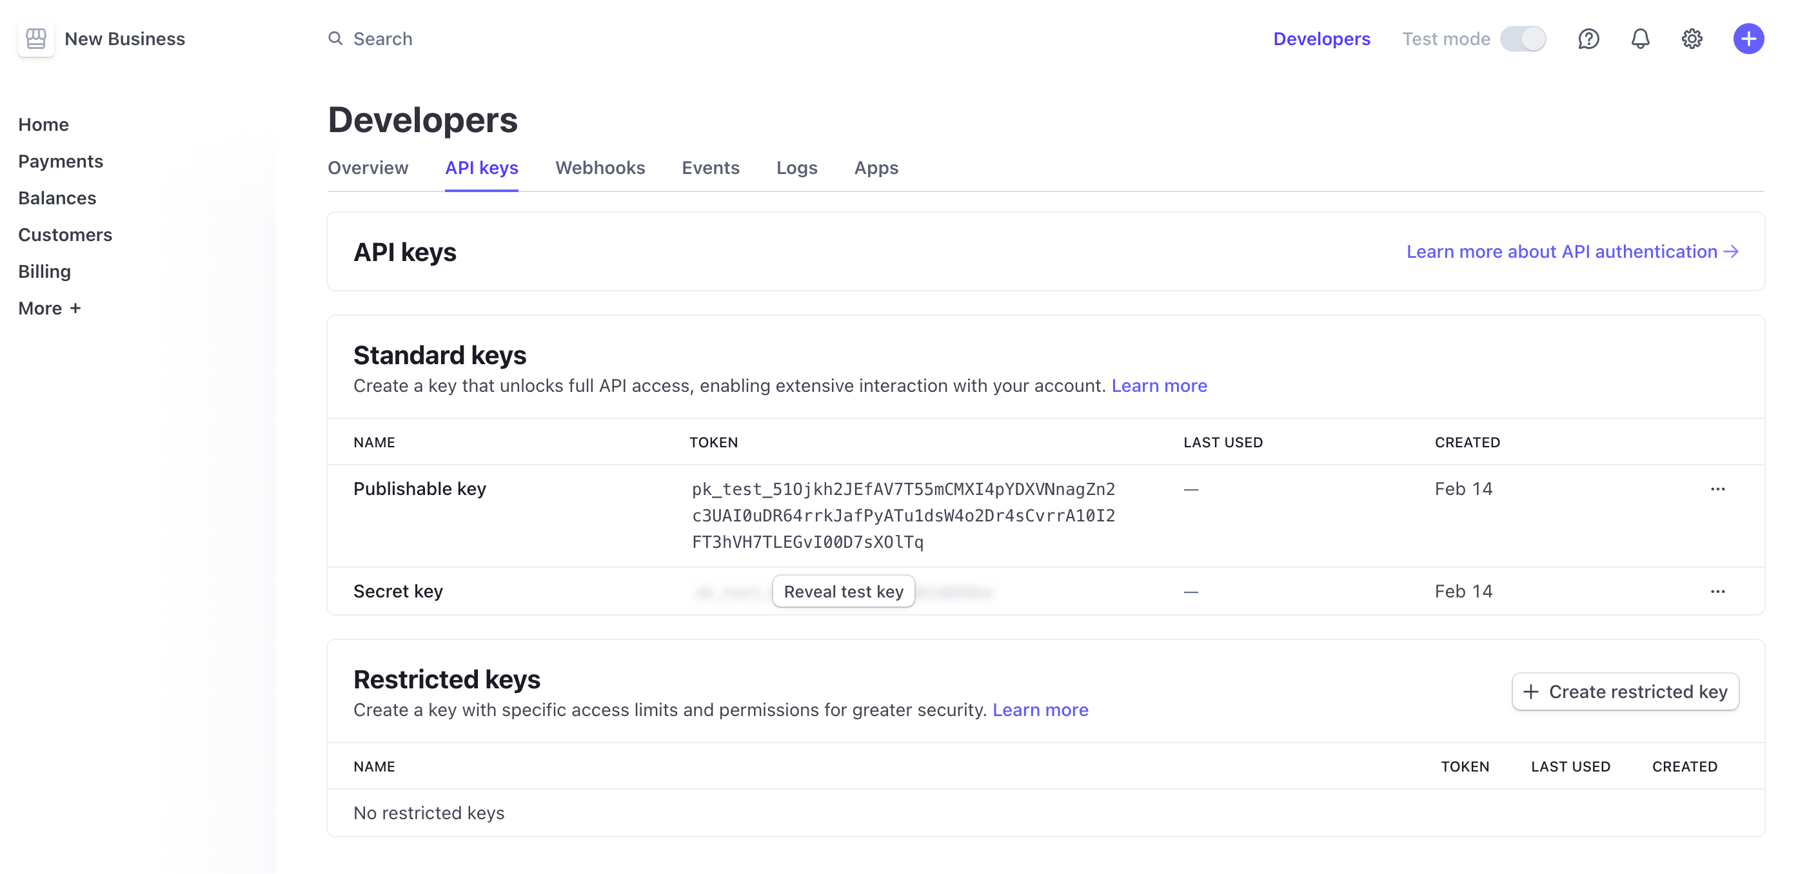Click the Reveal test key button
This screenshot has width=1798, height=874.
[843, 592]
